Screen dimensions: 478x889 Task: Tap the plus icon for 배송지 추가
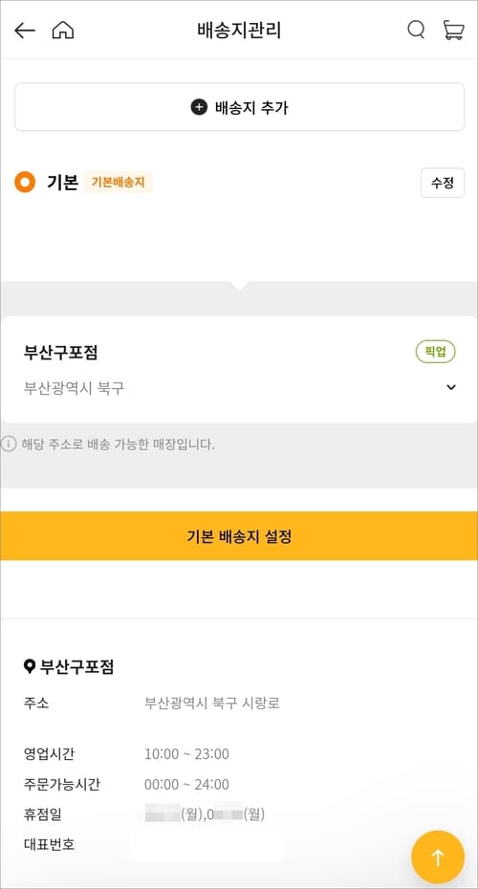tap(199, 107)
